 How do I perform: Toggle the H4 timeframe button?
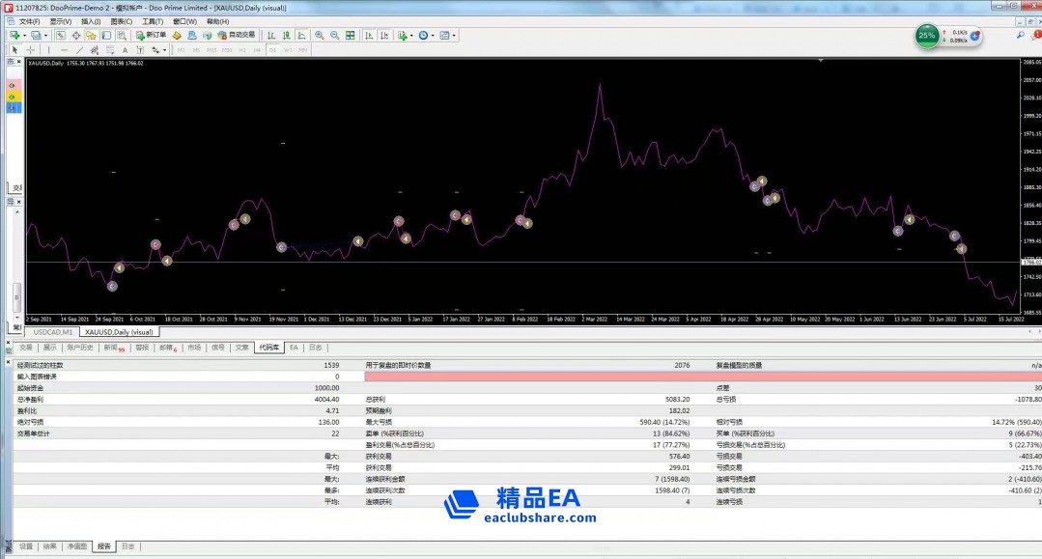point(258,49)
